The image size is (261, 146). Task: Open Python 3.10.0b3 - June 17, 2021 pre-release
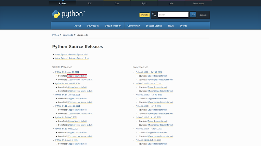[149, 83]
